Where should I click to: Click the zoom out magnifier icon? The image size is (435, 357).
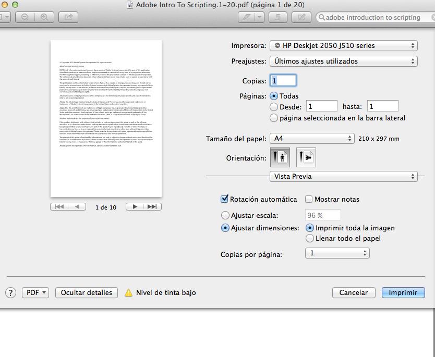25,17
